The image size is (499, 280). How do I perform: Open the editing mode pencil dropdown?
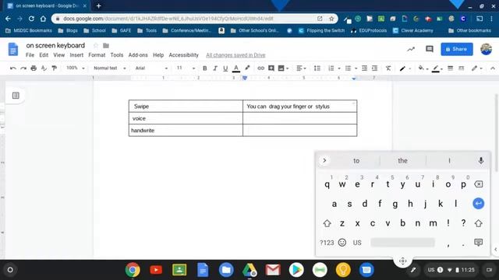pyautogui.click(x=477, y=68)
